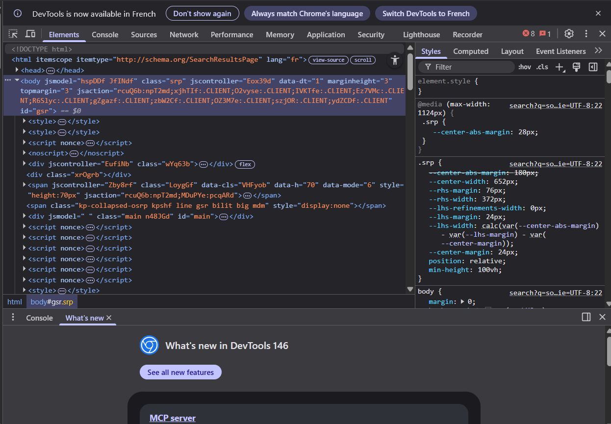Click the view-source badge on html tag
611x424 pixels.
pyautogui.click(x=329, y=60)
